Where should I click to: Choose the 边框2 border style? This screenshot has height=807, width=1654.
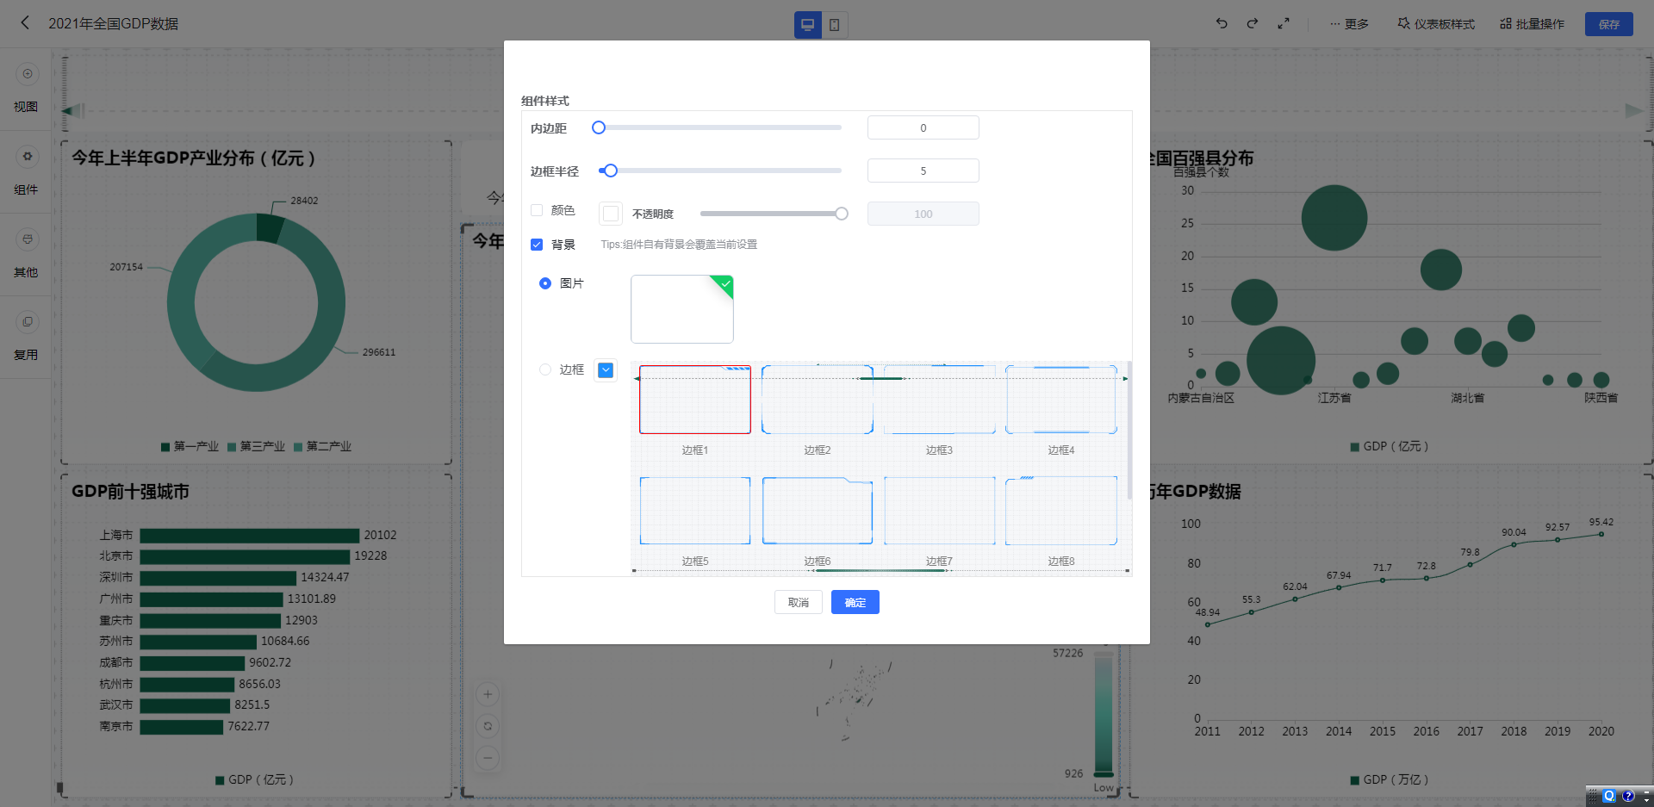coord(818,400)
